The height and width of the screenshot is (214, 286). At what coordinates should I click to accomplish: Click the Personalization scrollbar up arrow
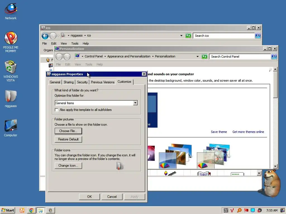pos(275,69)
